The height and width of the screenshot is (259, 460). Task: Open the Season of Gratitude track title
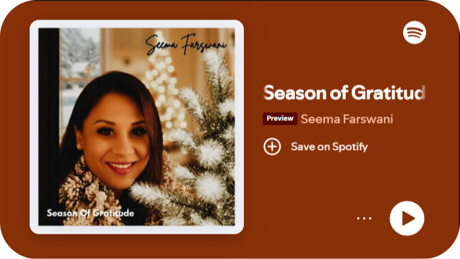pos(345,93)
